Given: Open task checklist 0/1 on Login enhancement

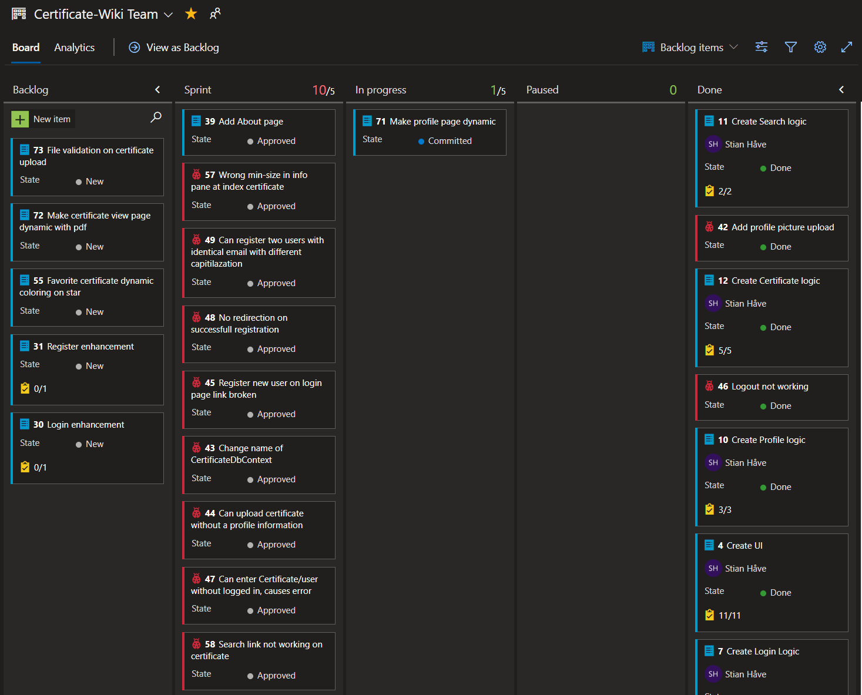Looking at the screenshot, I should tap(33, 467).
